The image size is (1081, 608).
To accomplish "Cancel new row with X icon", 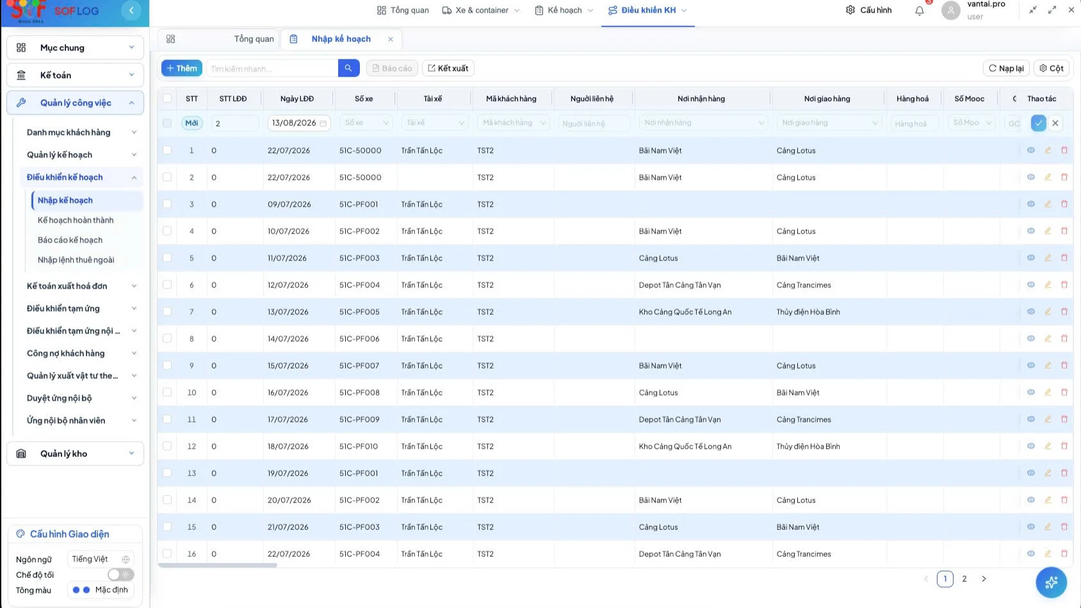I will [x=1055, y=123].
